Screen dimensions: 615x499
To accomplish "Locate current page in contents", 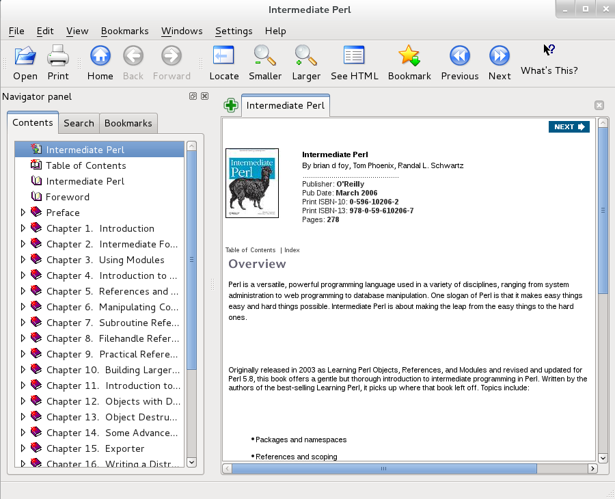I will [223, 55].
